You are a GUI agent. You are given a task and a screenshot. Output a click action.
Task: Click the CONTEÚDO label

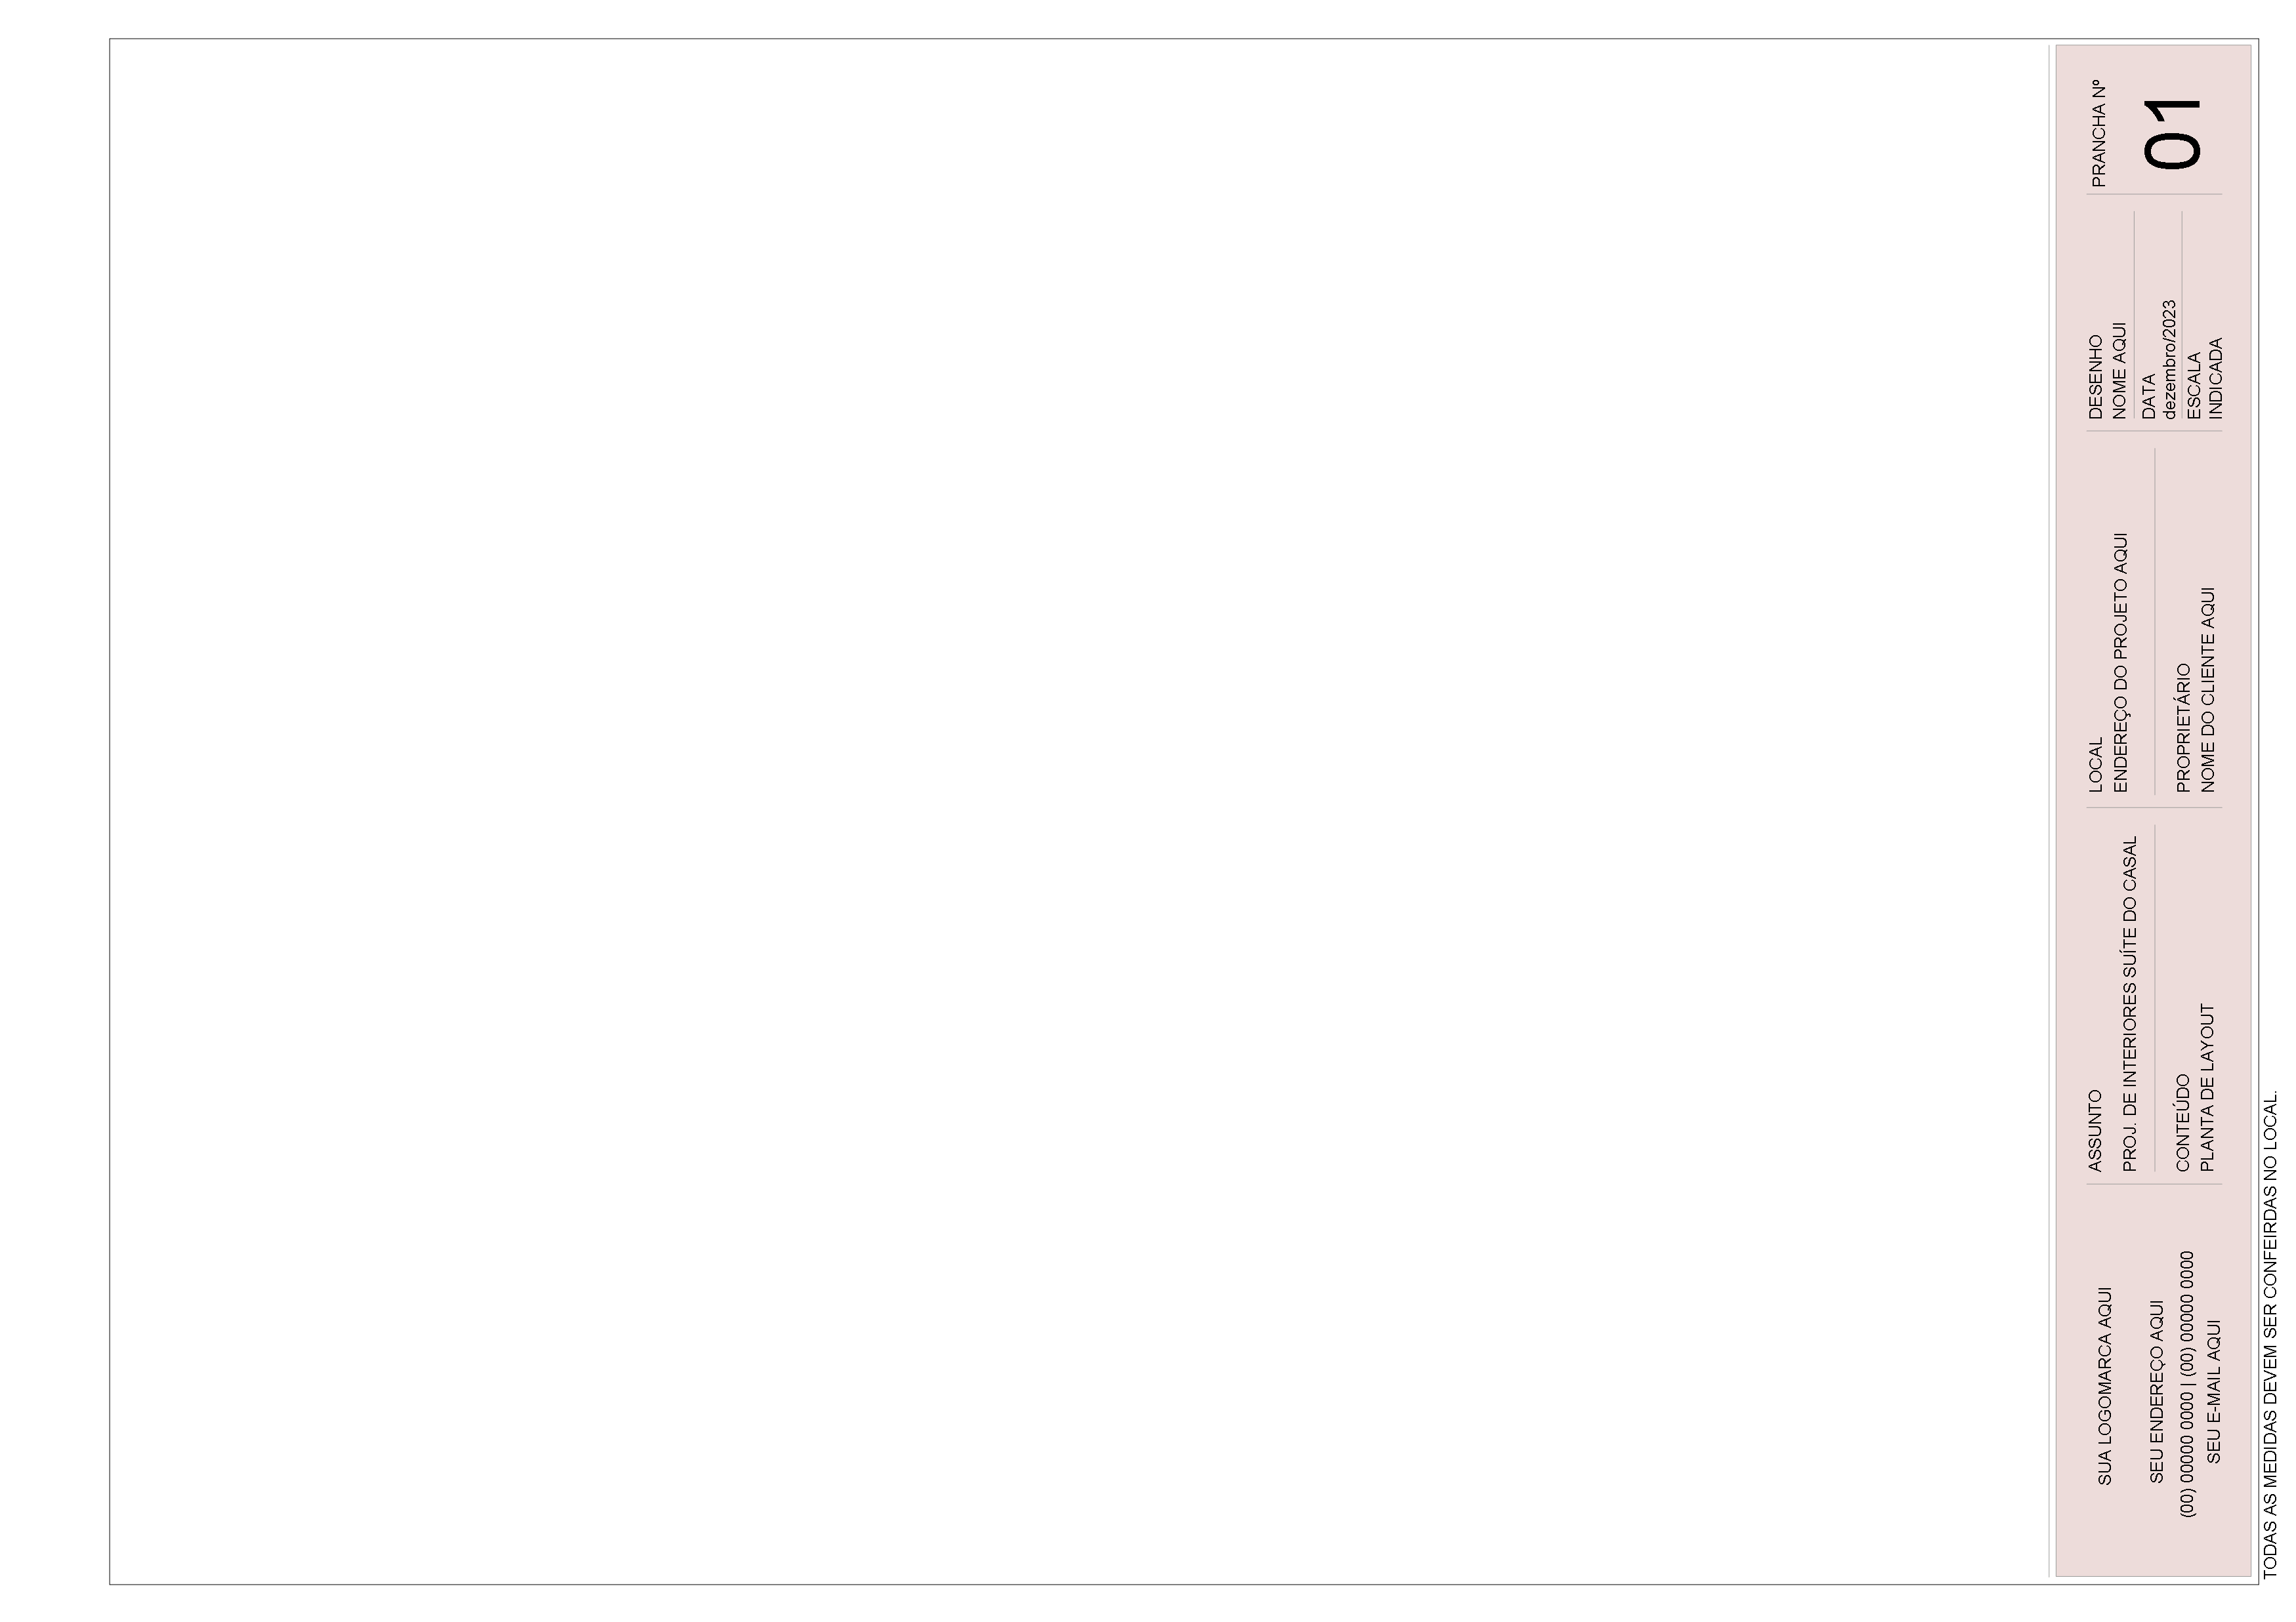(2183, 1124)
